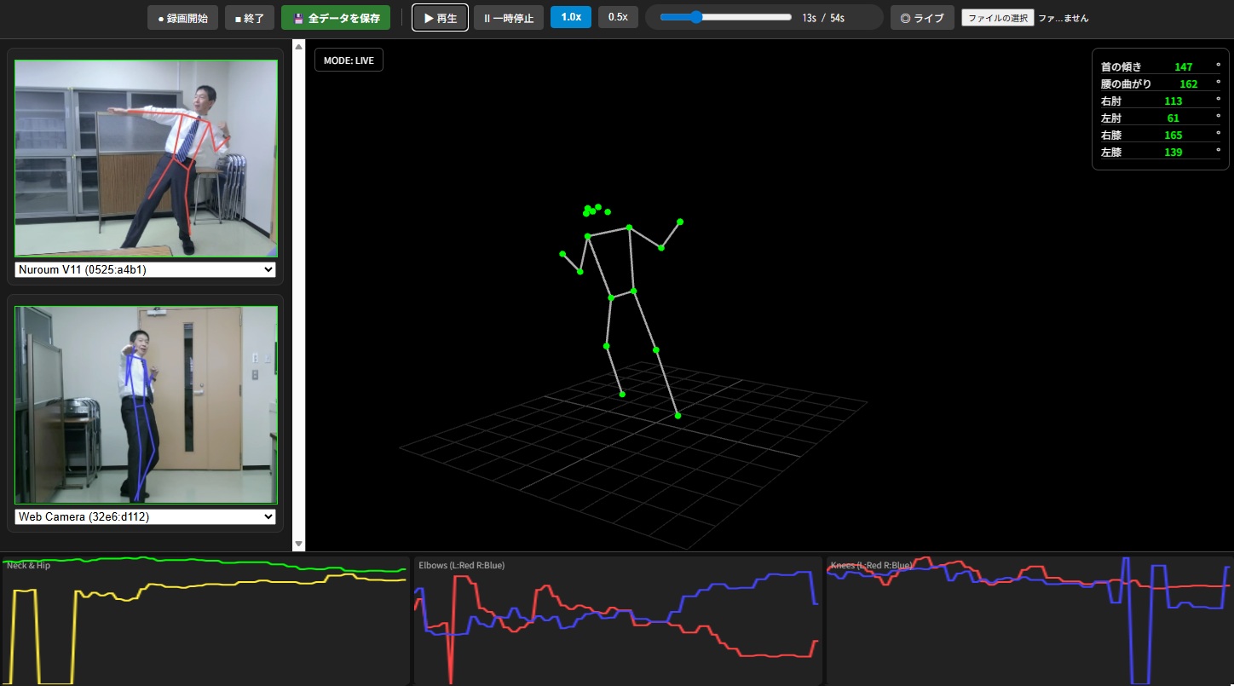
Task: Click the top camera feed with red skeleton
Action: tap(146, 158)
